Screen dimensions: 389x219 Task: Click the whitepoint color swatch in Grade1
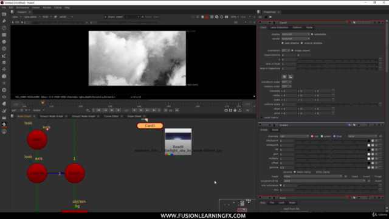[x=369, y=145]
